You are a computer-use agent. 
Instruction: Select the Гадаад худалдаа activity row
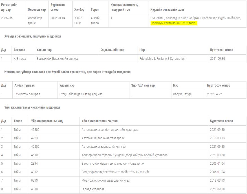tap(93, 189)
